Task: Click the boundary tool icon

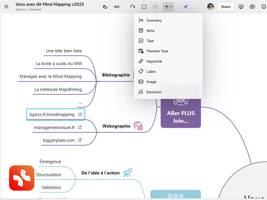Action: click(144, 7)
